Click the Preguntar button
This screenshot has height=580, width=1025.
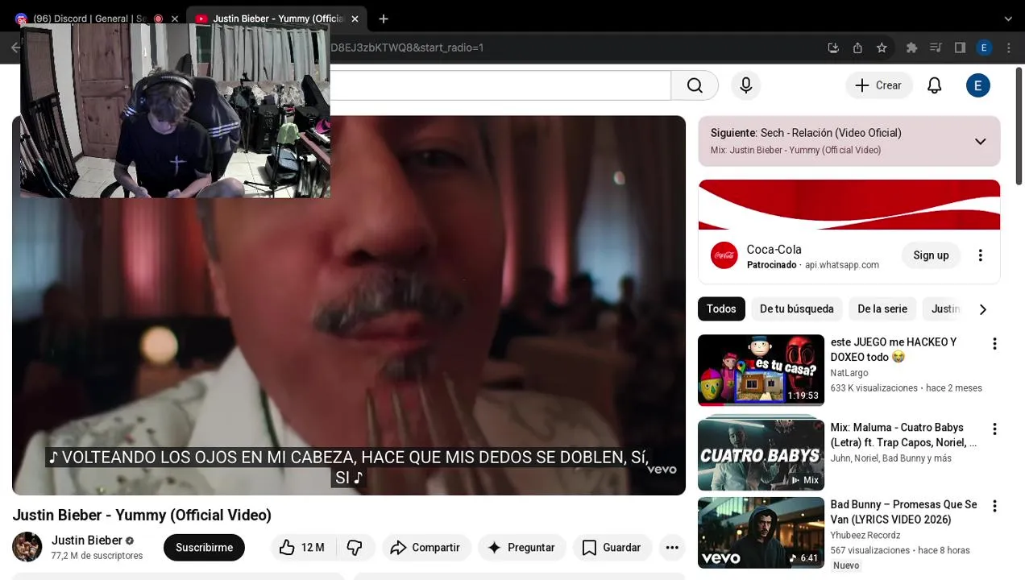521,548
